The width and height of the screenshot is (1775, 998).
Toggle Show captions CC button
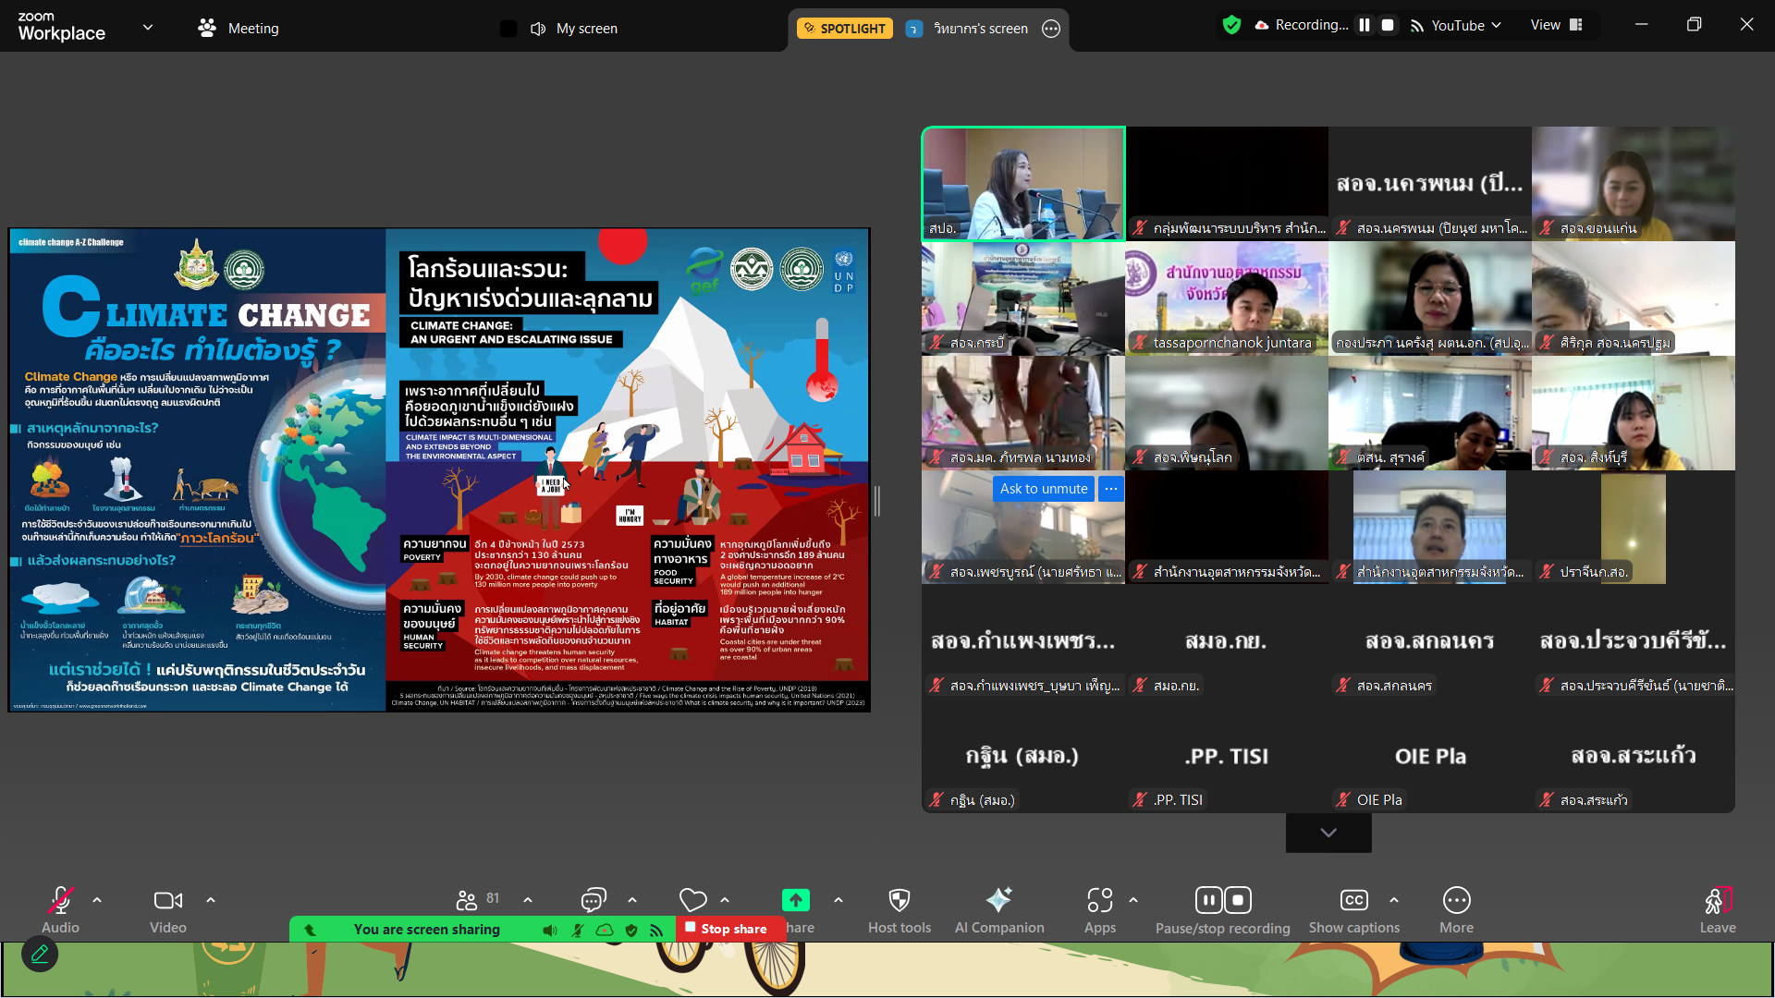point(1353,901)
